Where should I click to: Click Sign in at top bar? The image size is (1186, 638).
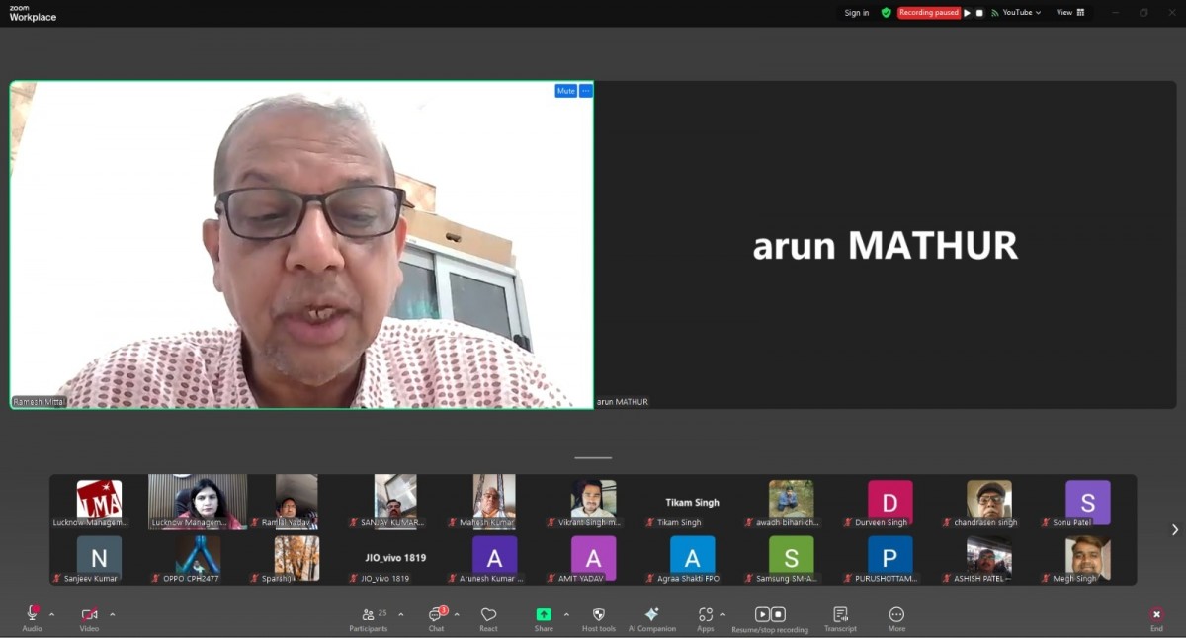857,13
